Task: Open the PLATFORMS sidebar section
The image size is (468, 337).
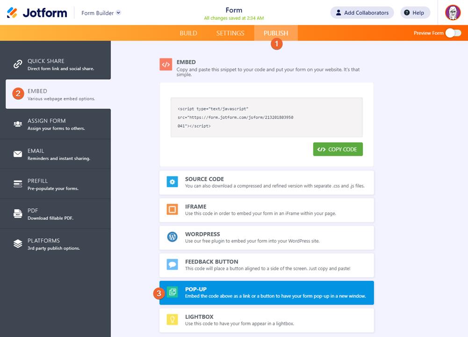Action: click(x=56, y=244)
